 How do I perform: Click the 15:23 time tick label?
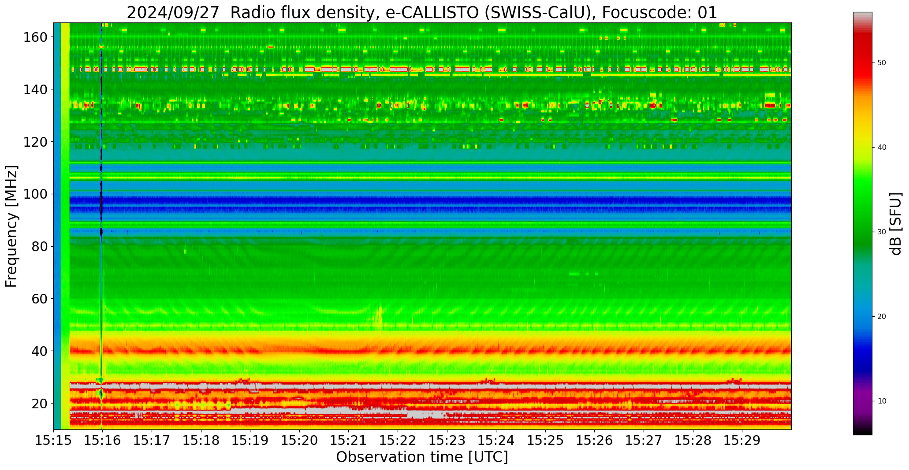pyautogui.click(x=447, y=440)
